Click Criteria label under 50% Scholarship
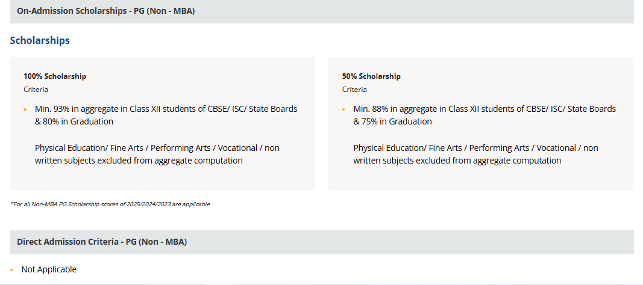This screenshot has height=285, width=643. (354, 89)
